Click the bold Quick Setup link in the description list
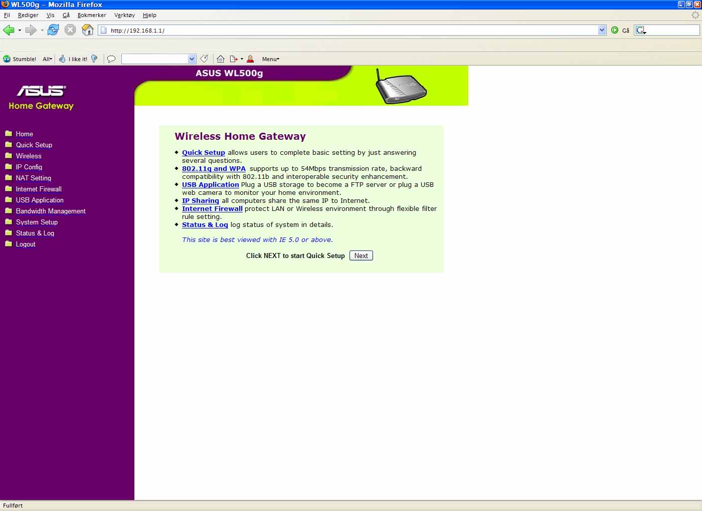 204,152
